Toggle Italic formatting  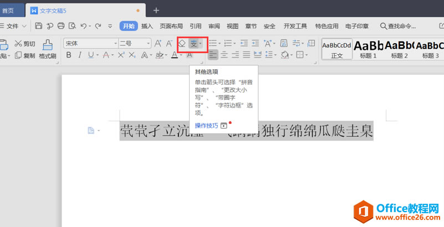coord(80,55)
